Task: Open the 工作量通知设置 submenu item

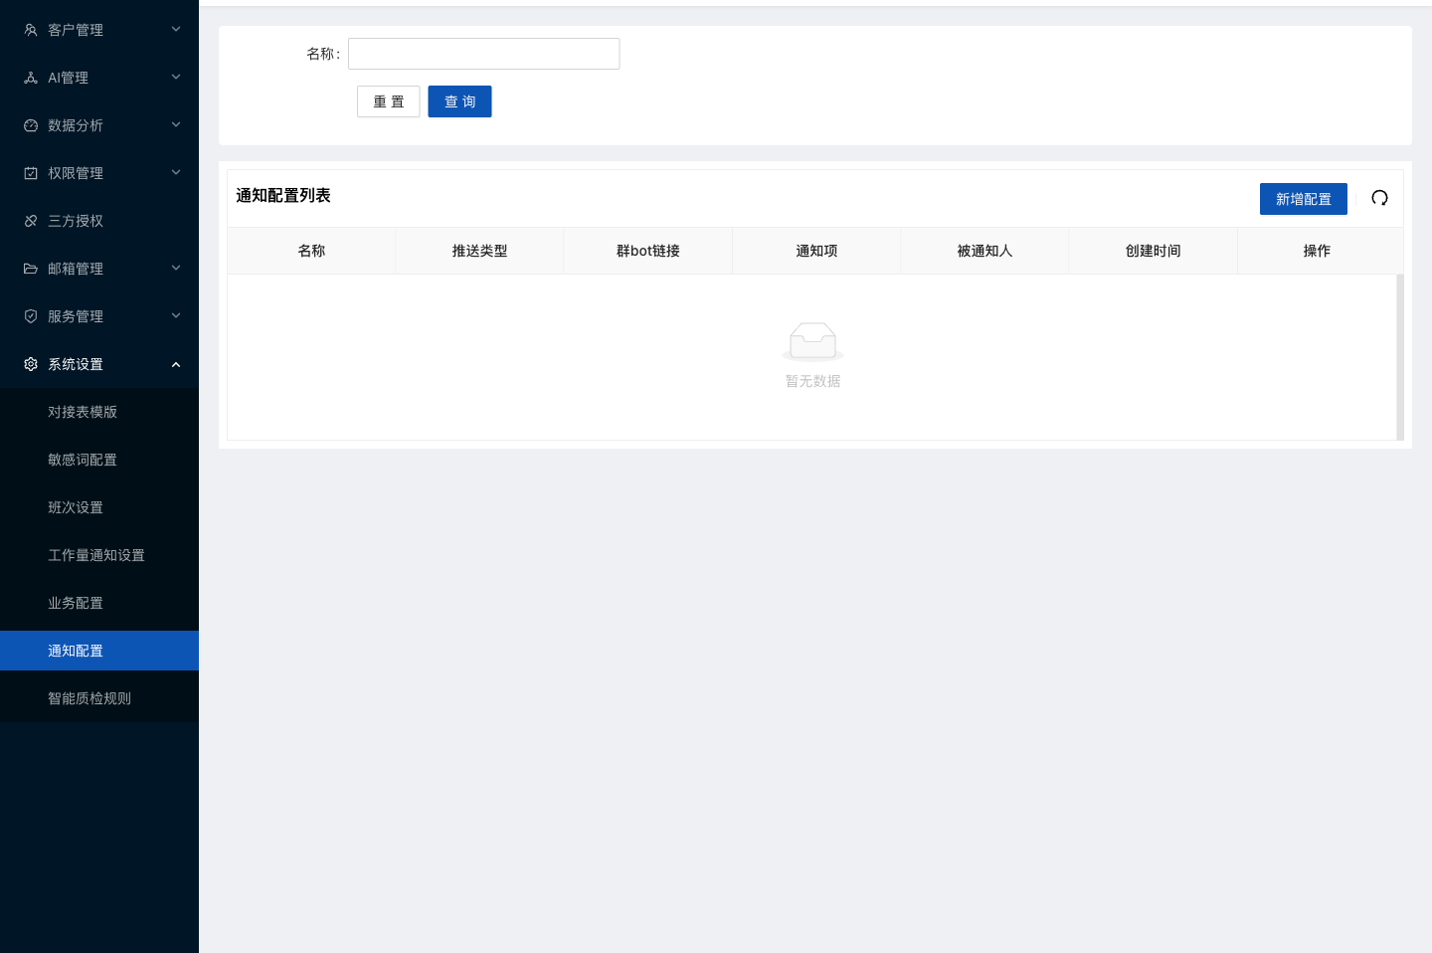Action: (x=99, y=555)
